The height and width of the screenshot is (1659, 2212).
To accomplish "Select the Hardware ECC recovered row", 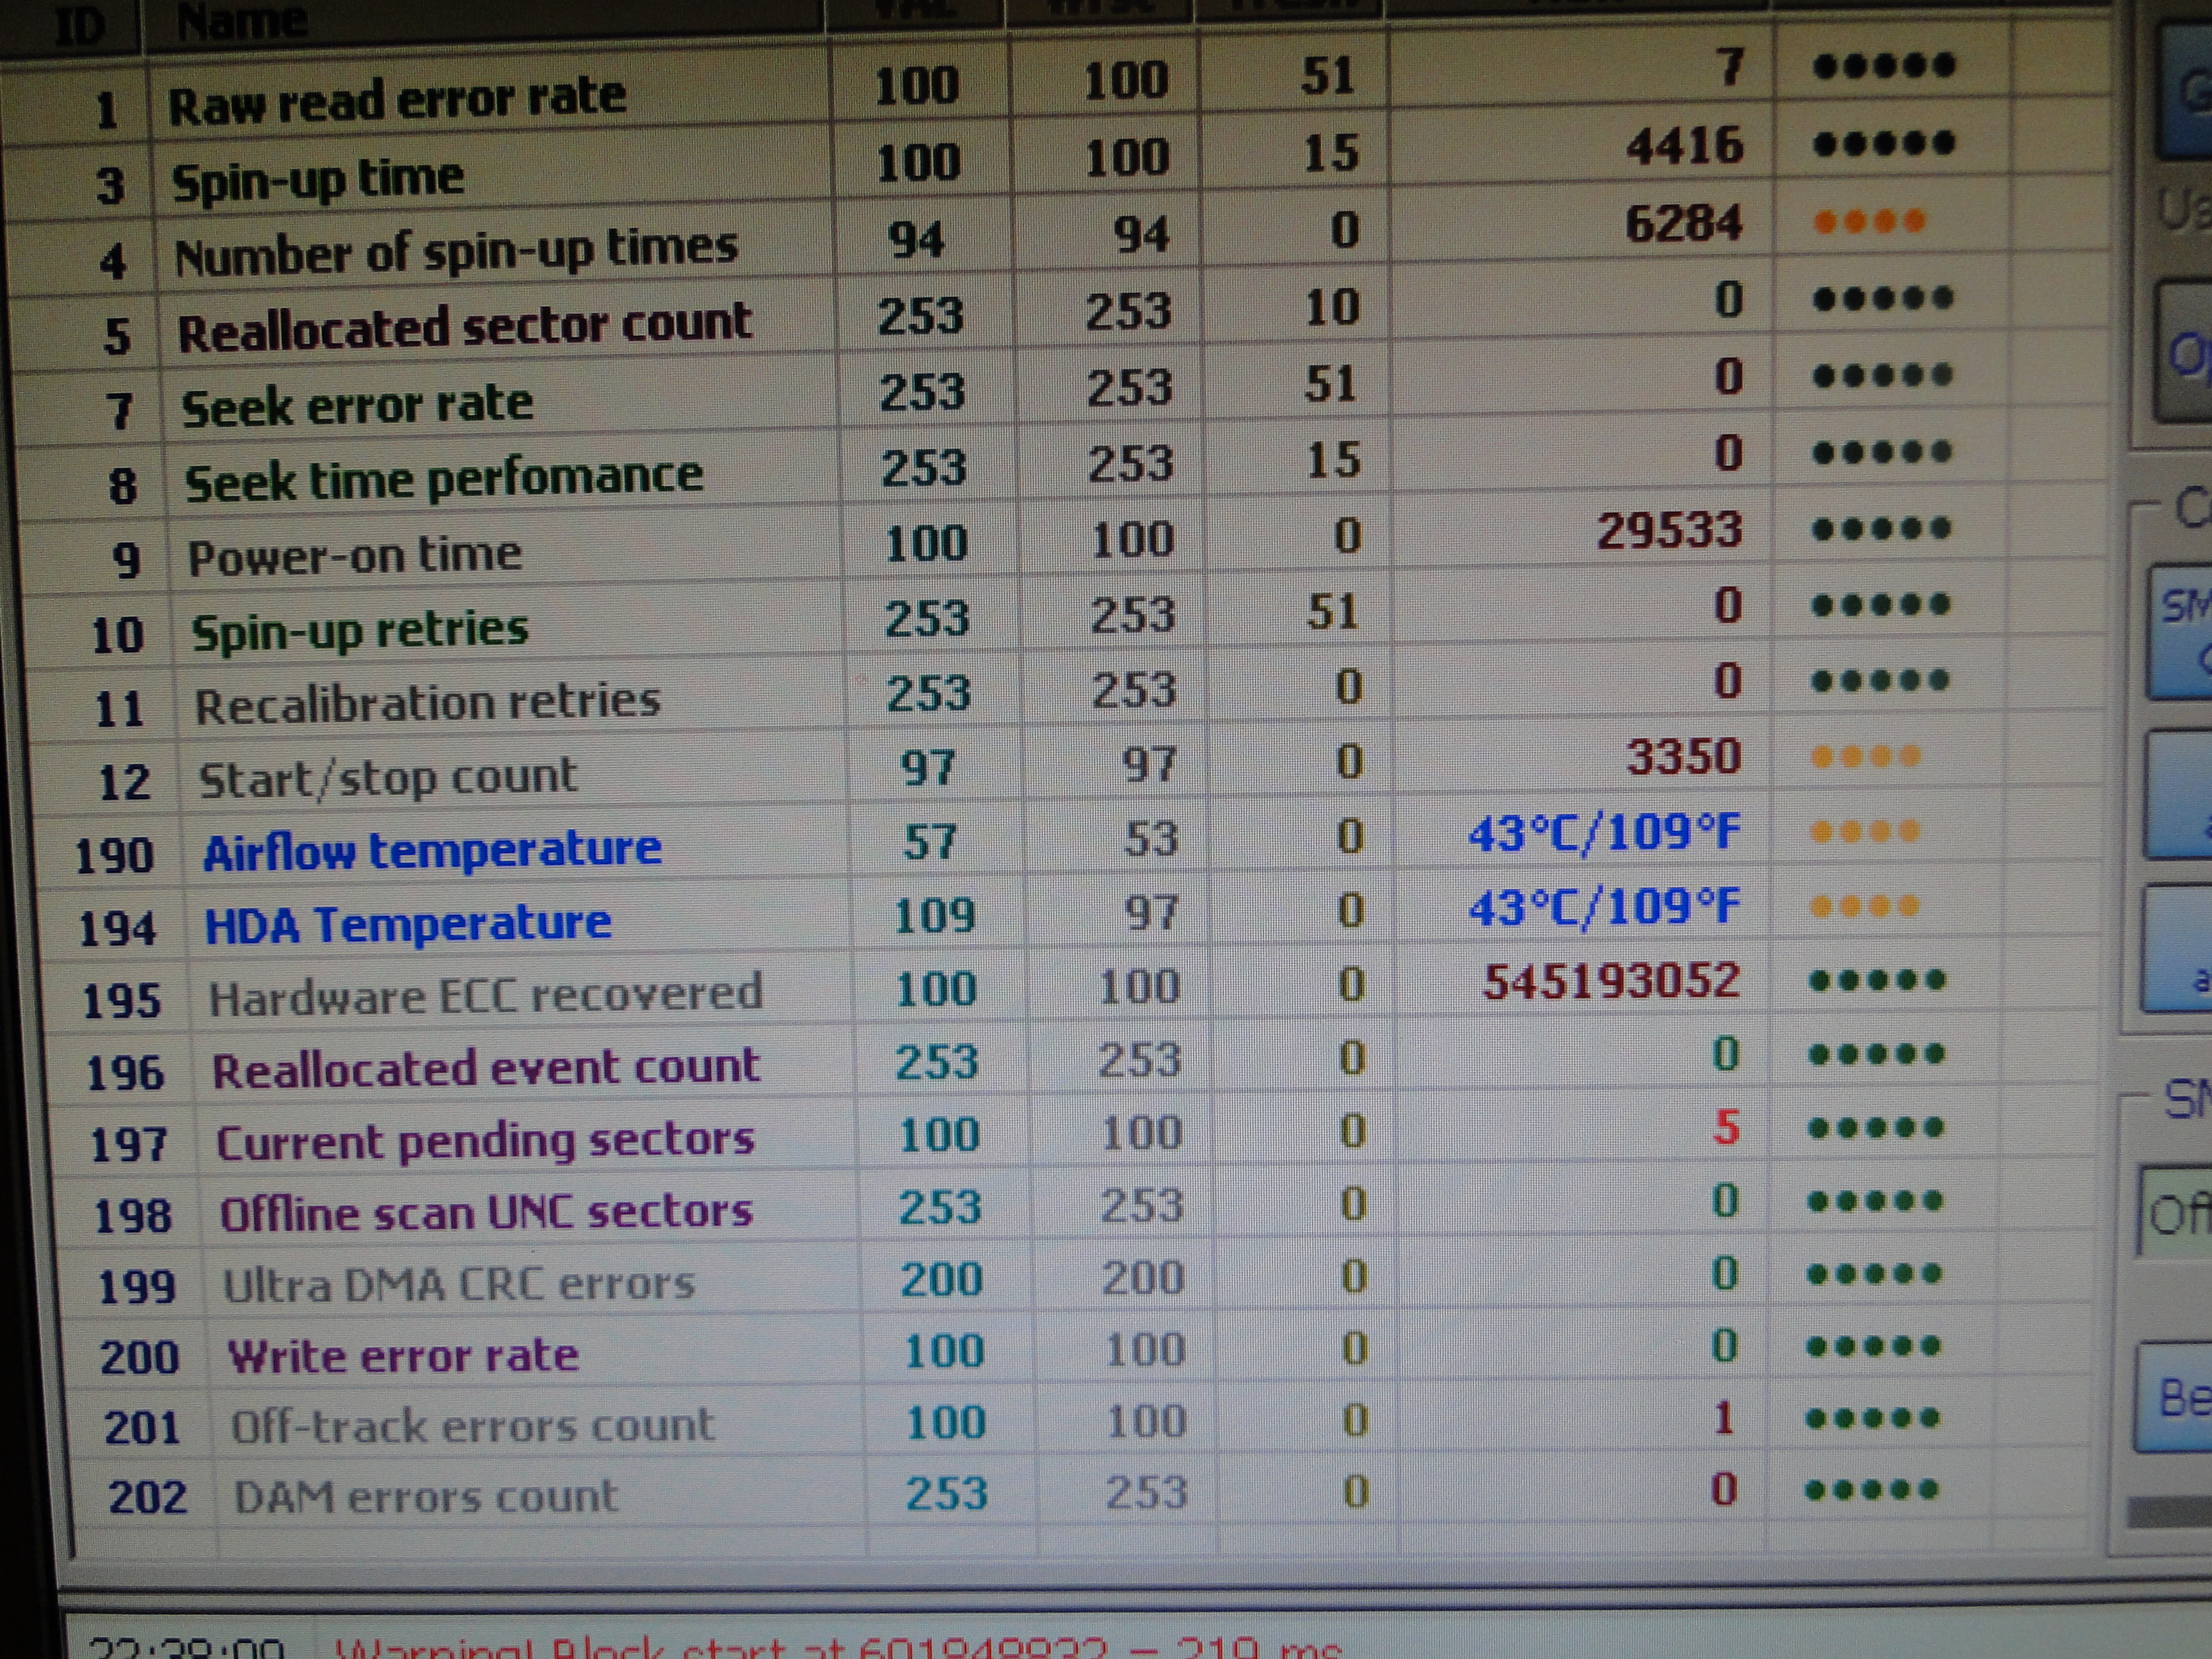I will (485, 996).
